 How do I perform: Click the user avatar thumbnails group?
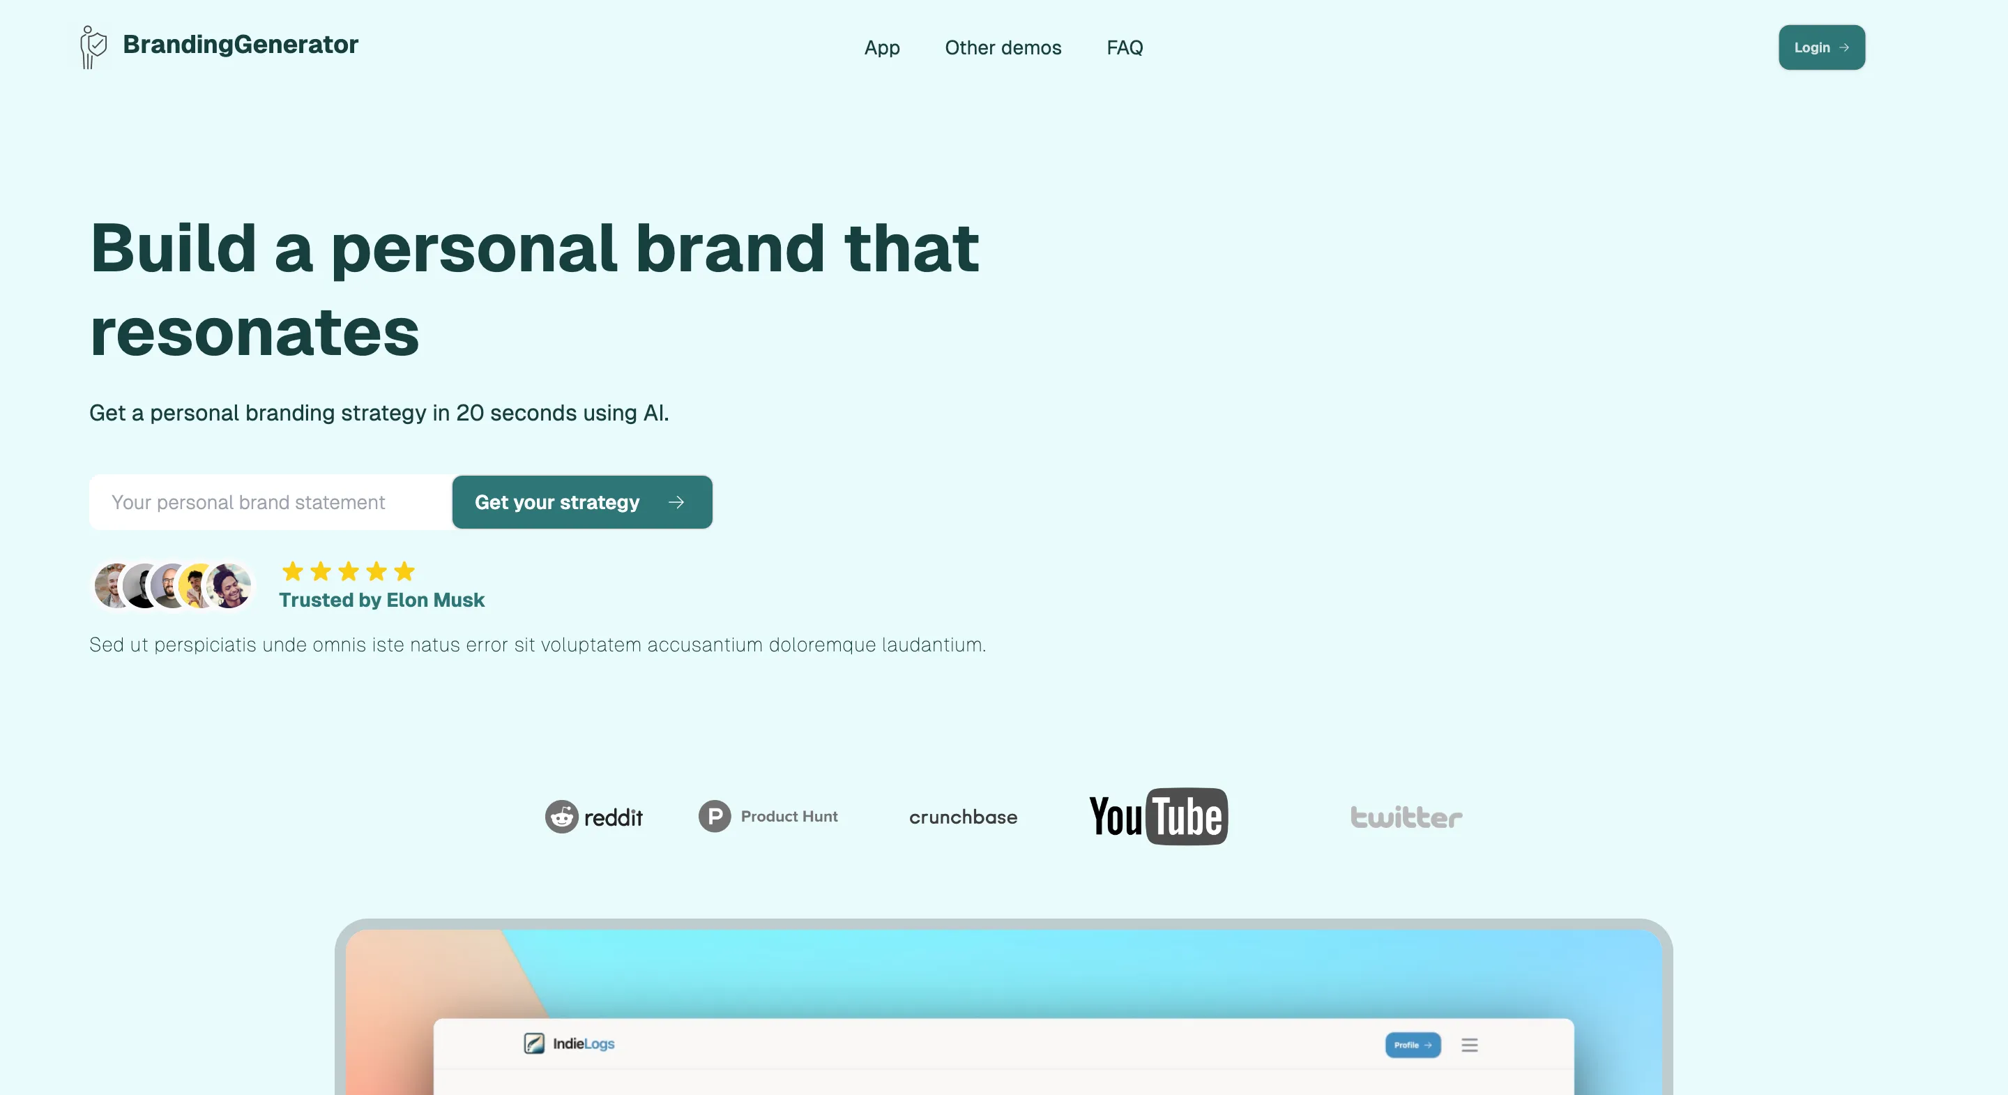pyautogui.click(x=171, y=585)
